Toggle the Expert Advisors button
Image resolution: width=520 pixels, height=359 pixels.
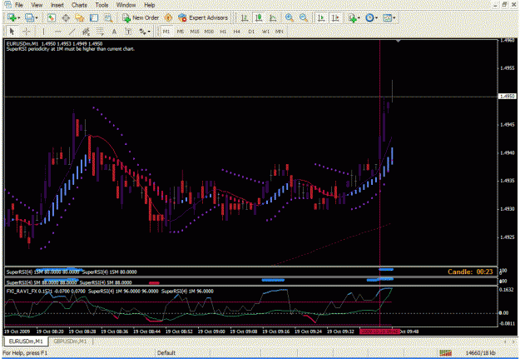click(x=203, y=18)
